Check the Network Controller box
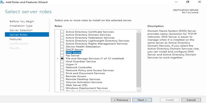 tap(62, 67)
